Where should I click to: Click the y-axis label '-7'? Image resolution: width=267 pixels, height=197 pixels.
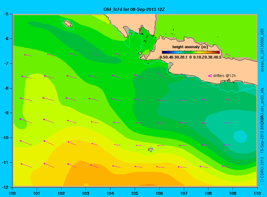(6, 63)
